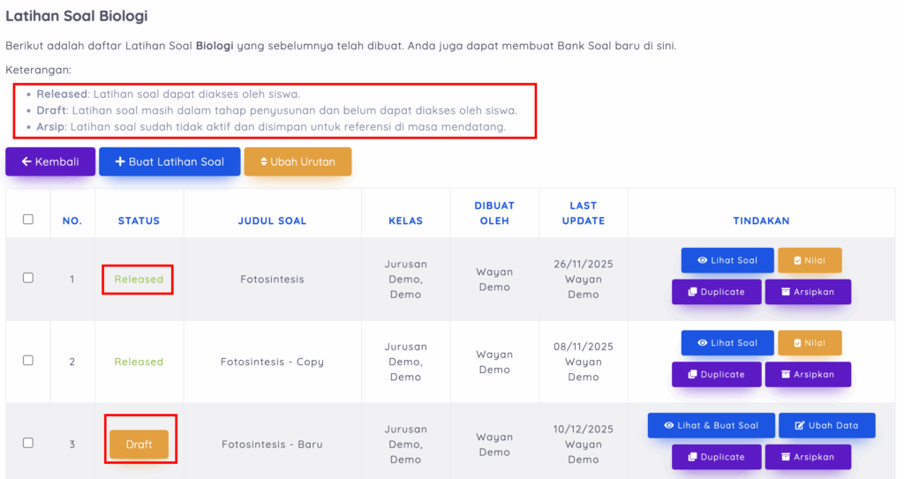The width and height of the screenshot is (904, 479).
Task: Tick the select-all checkbox in table header
Action: click(x=27, y=219)
